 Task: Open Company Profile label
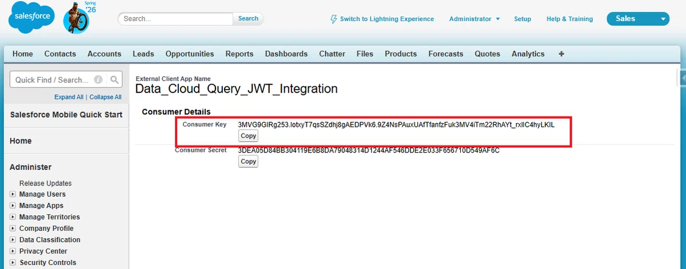pyautogui.click(x=46, y=228)
